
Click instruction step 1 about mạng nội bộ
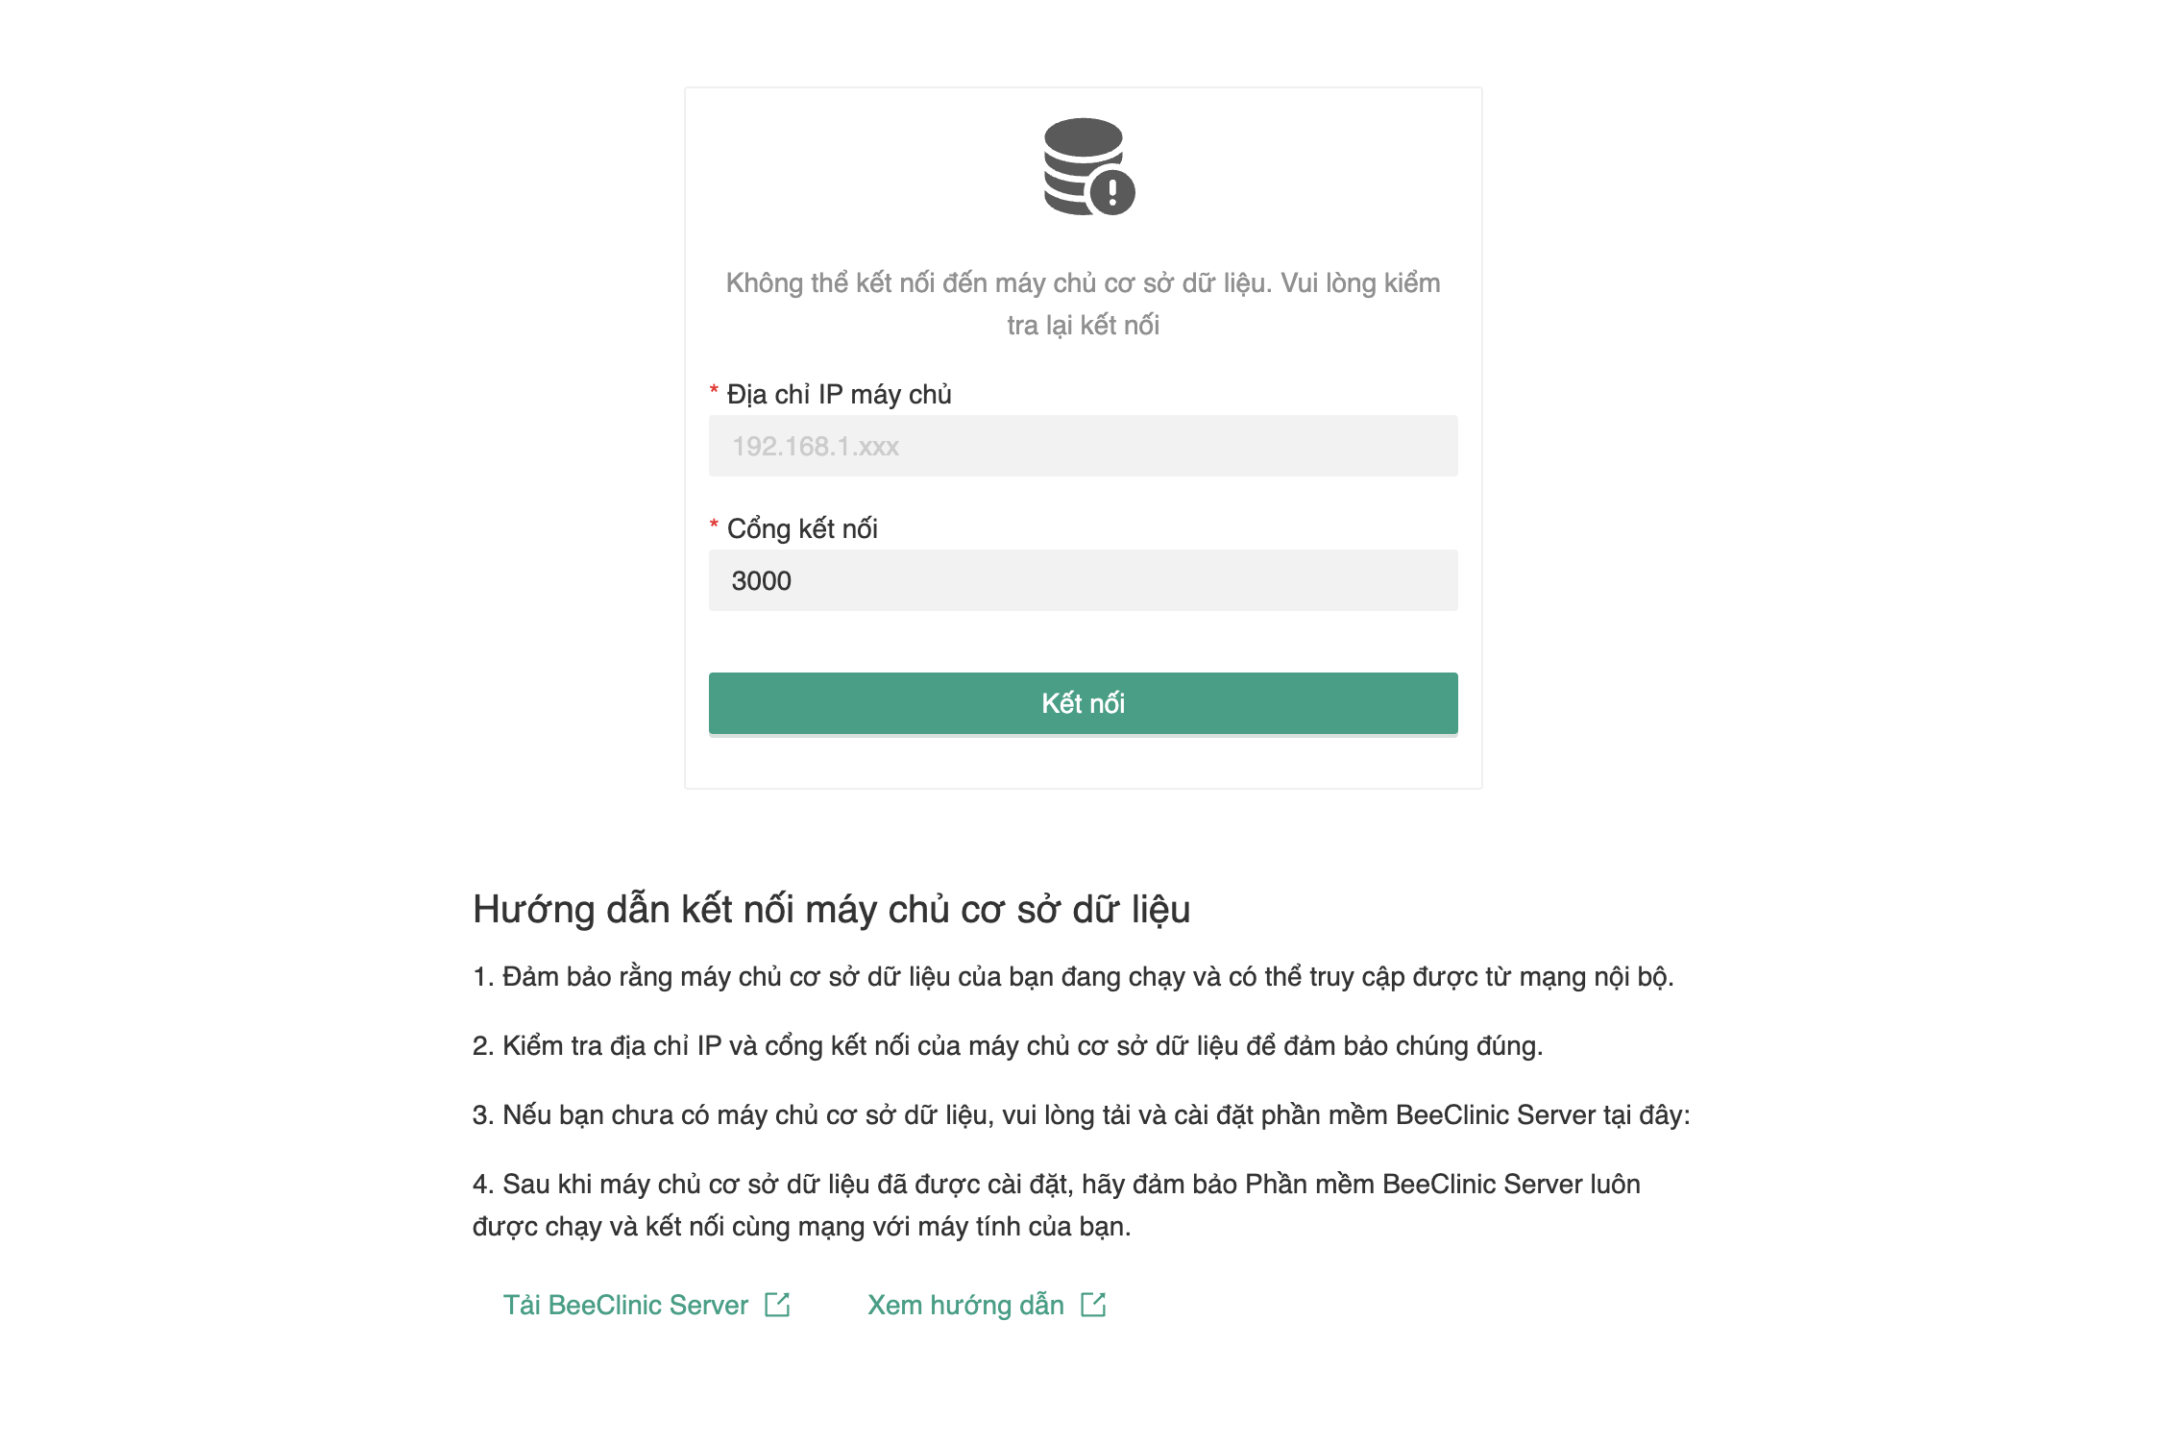click(1072, 977)
